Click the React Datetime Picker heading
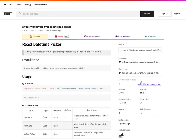 click(42, 44)
